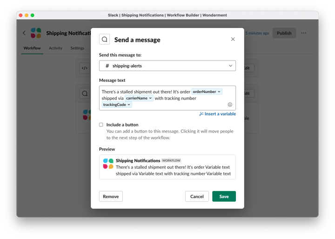Publish the workflow
Screen dimensions: 335x239
pos(284,33)
